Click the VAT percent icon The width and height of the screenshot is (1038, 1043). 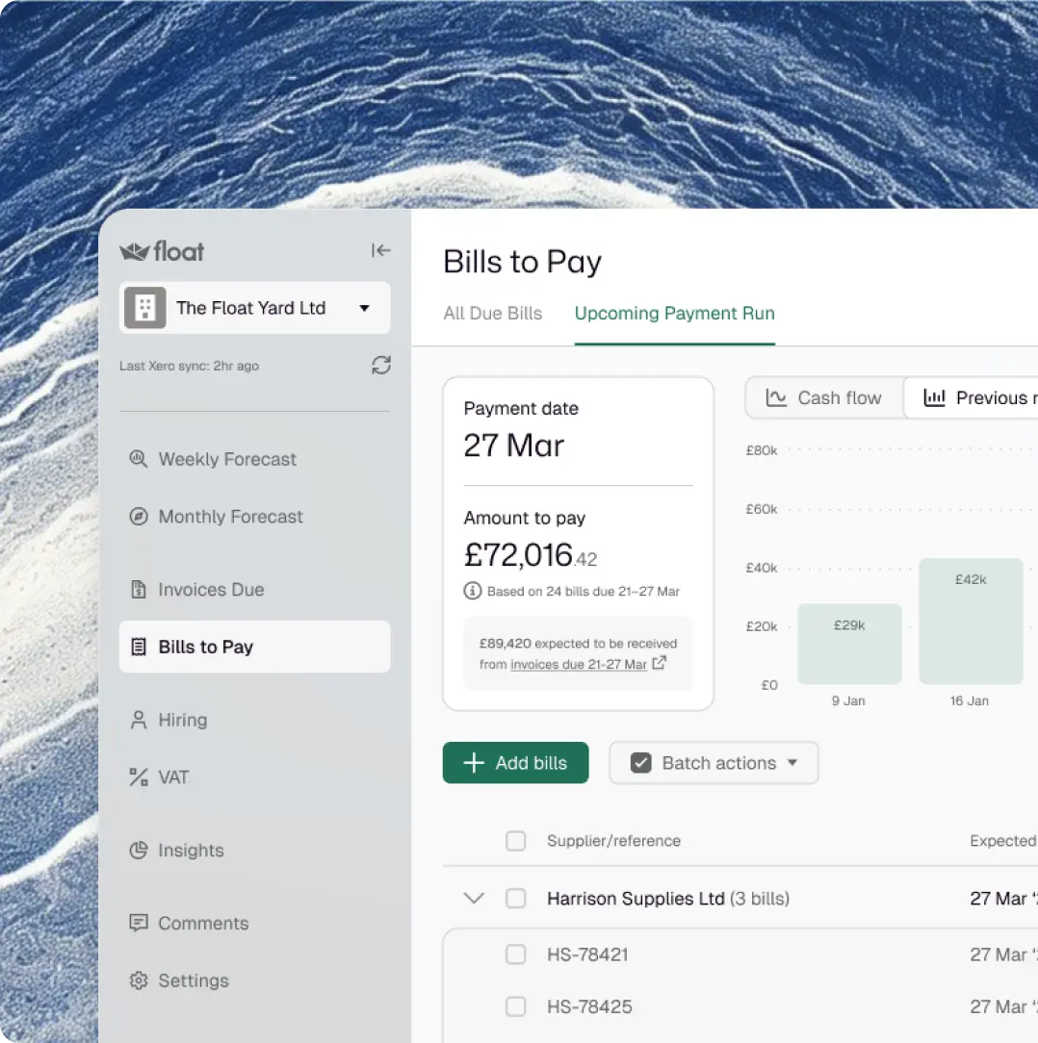coord(139,776)
